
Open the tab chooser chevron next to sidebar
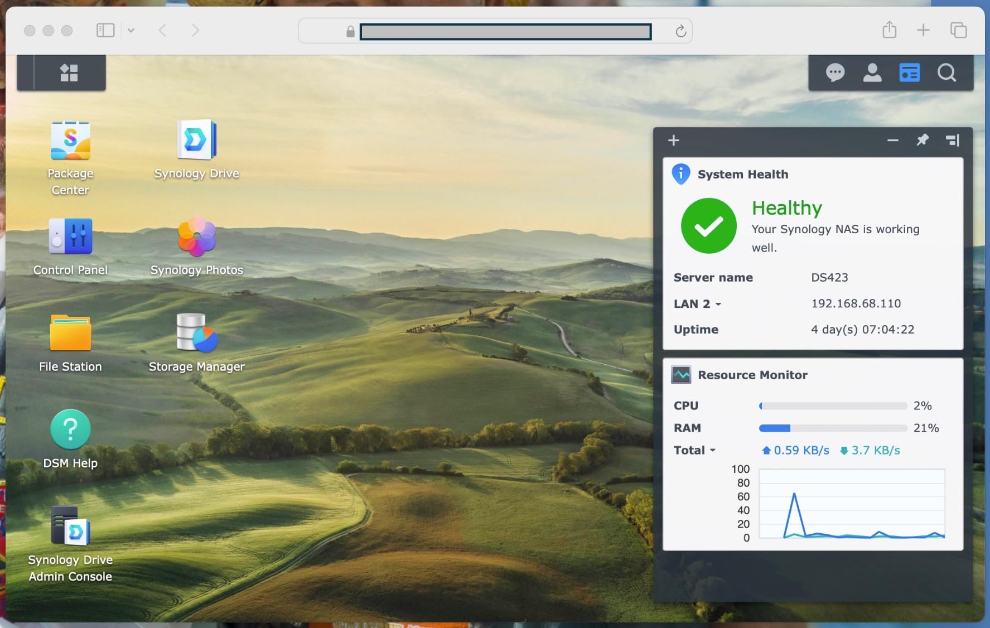pyautogui.click(x=132, y=31)
